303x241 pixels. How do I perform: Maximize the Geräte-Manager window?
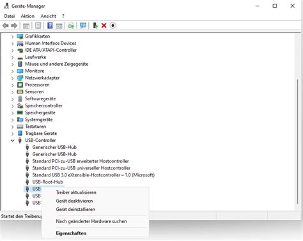(x=275, y=6)
